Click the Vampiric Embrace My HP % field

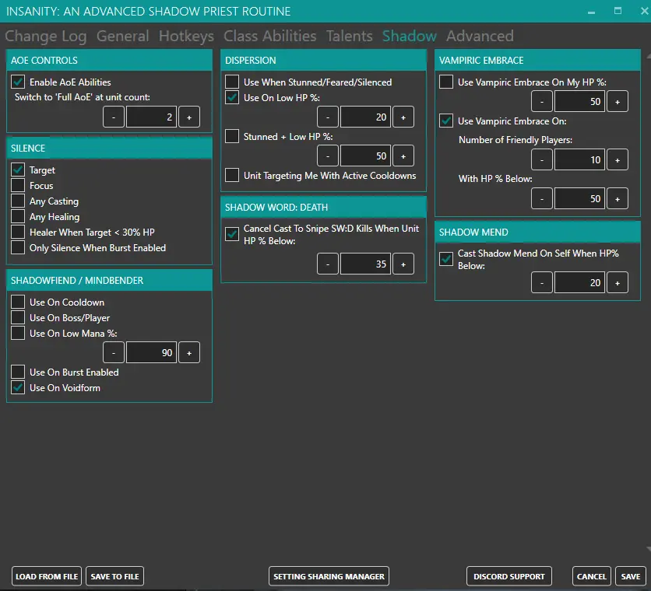click(x=580, y=101)
